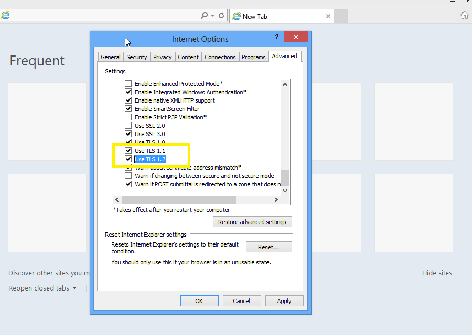Viewport: 472px width, 335px height.
Task: Click the horizontal scroll right arrow
Action: click(x=276, y=199)
